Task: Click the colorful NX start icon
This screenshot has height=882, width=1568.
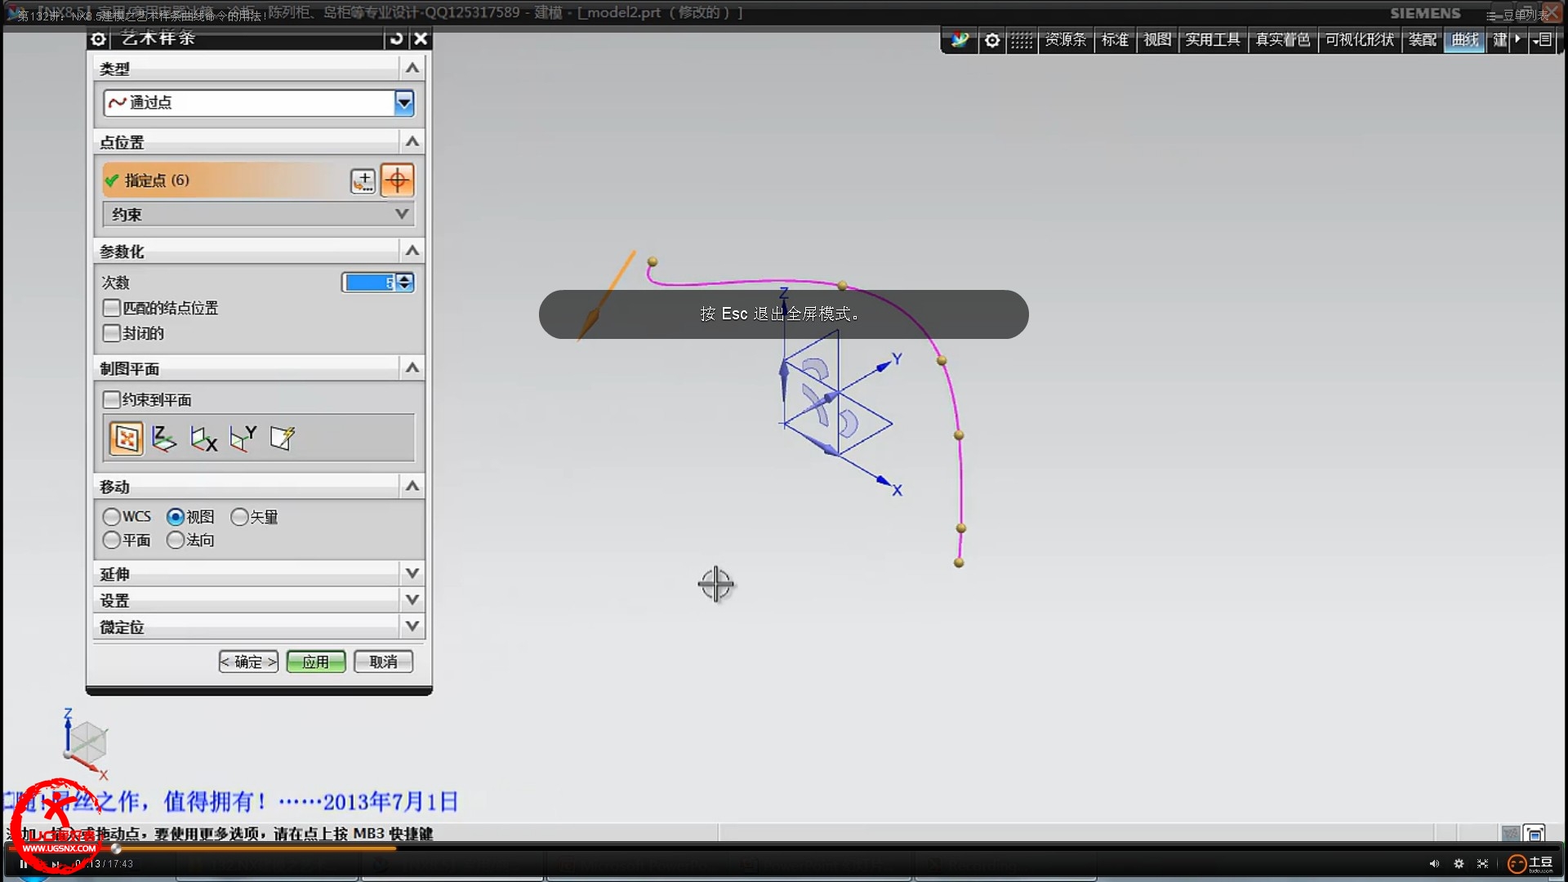Action: coord(960,40)
